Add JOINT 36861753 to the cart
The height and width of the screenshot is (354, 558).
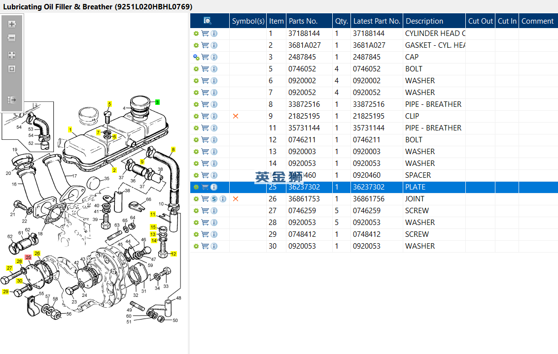pos(205,199)
